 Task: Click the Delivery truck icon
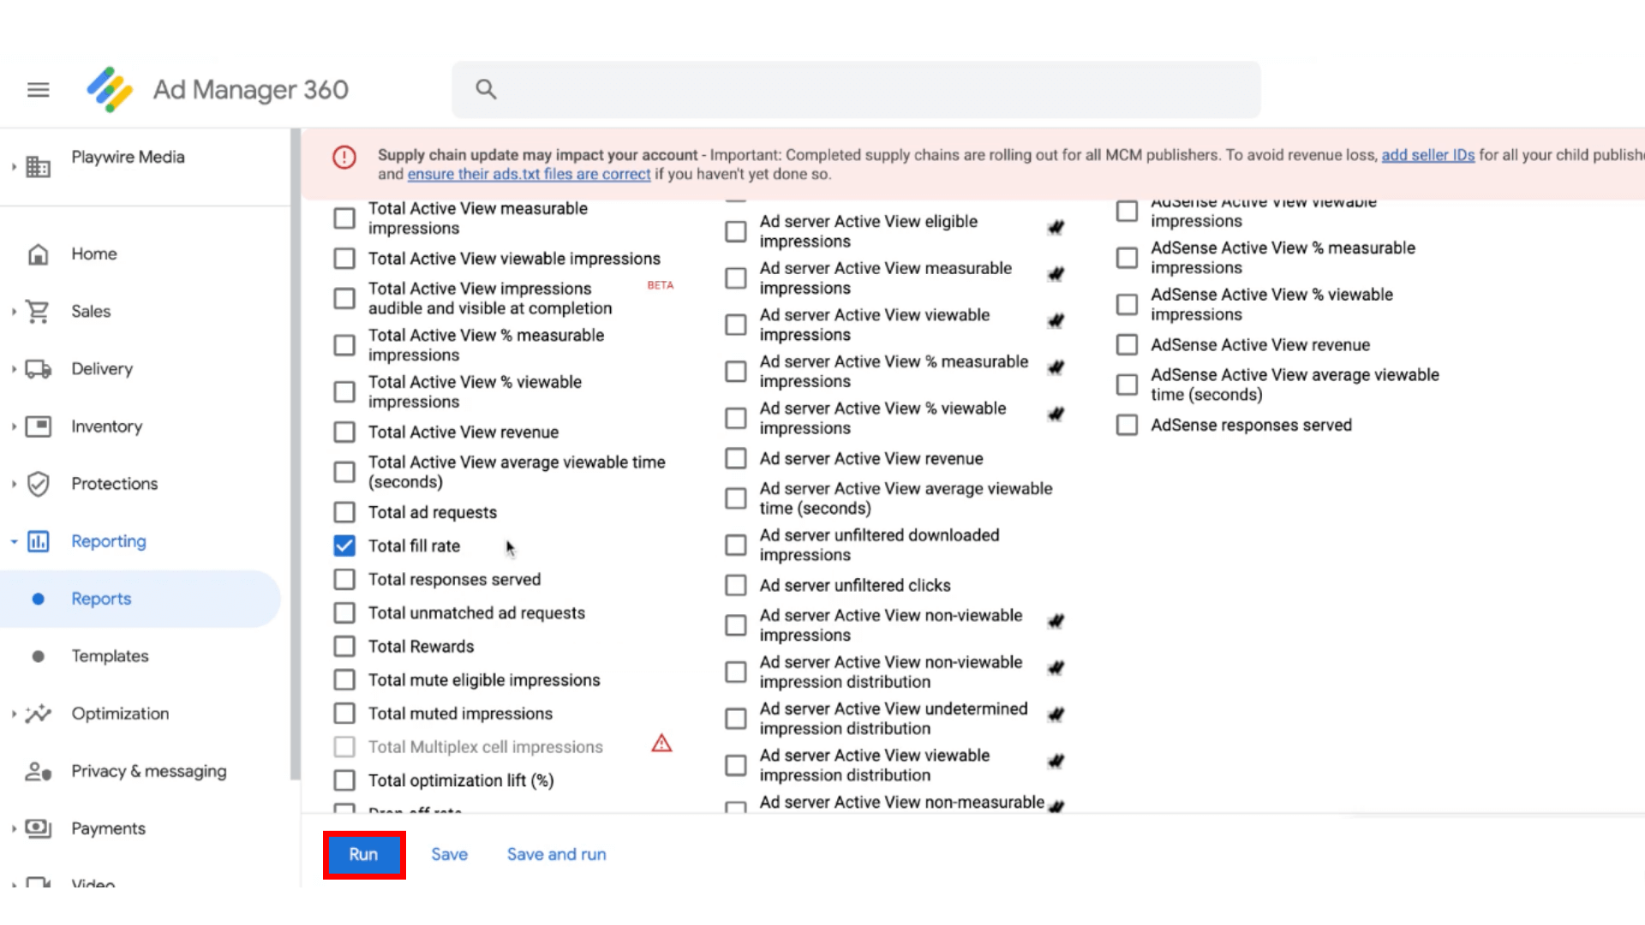(38, 369)
